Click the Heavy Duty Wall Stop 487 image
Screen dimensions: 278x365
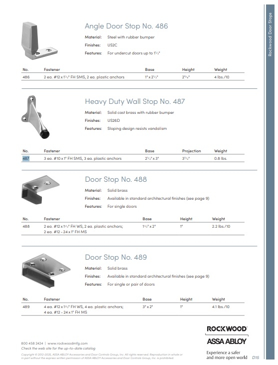35,117
